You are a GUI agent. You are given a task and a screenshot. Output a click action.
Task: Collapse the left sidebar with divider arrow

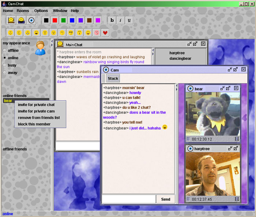(x=52, y=41)
